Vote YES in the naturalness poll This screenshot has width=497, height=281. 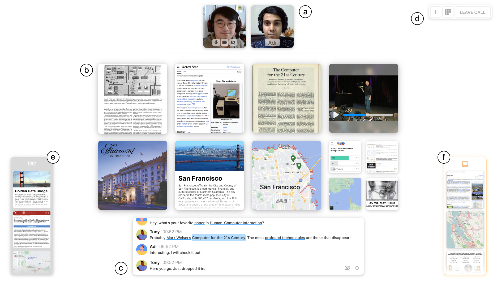click(345, 158)
